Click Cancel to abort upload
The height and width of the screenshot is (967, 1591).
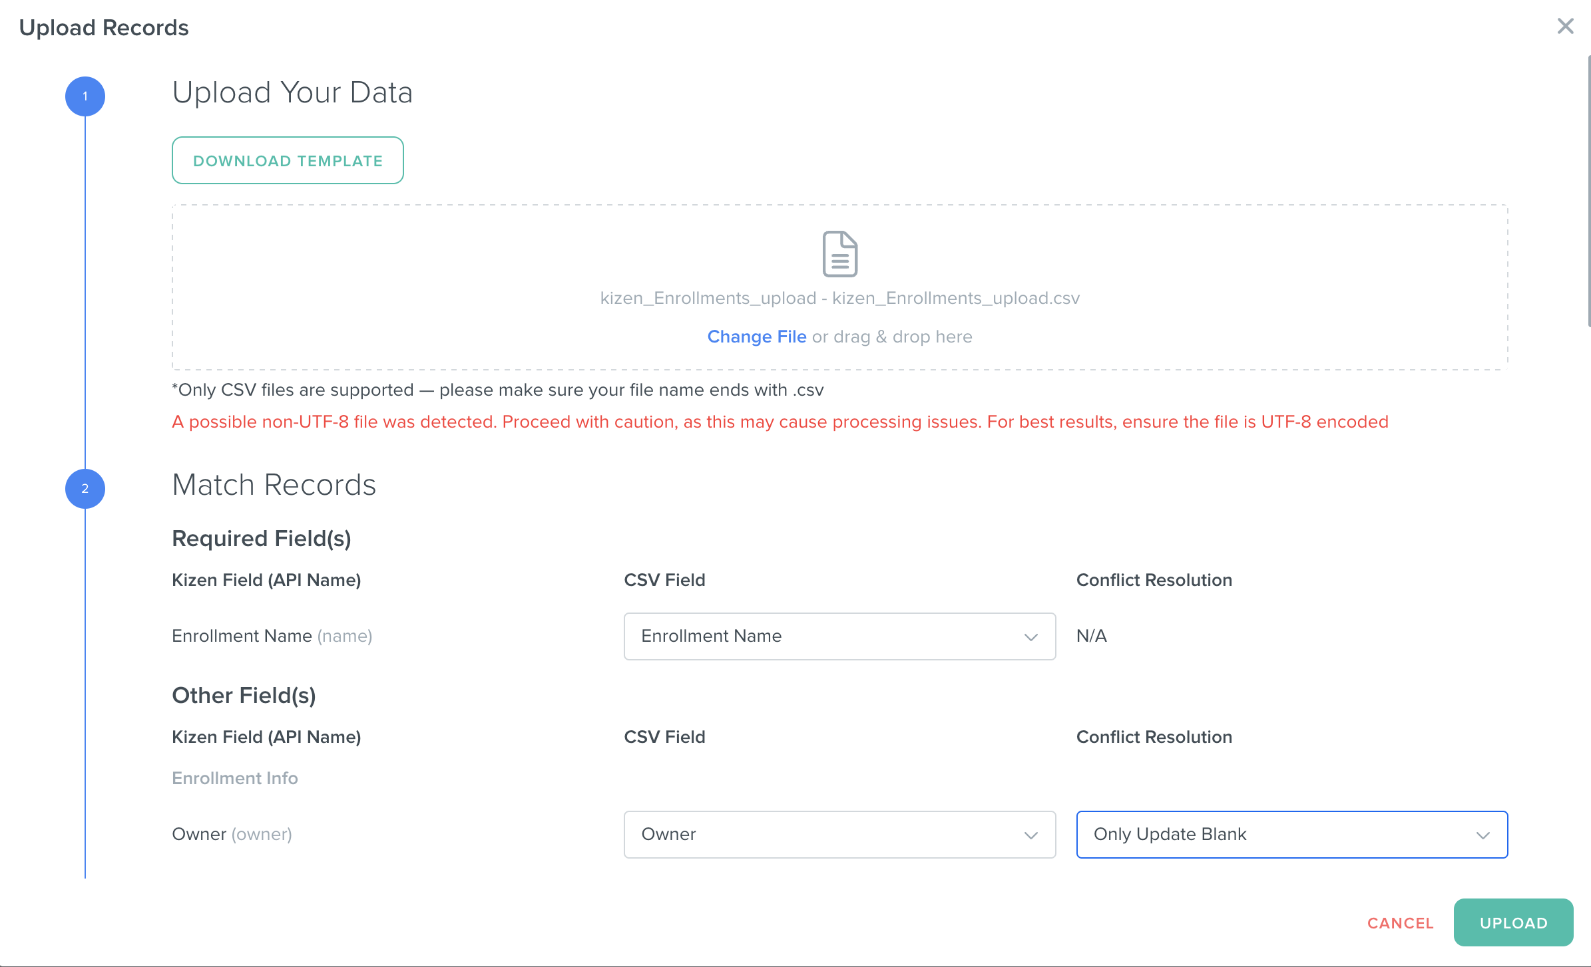1400,923
